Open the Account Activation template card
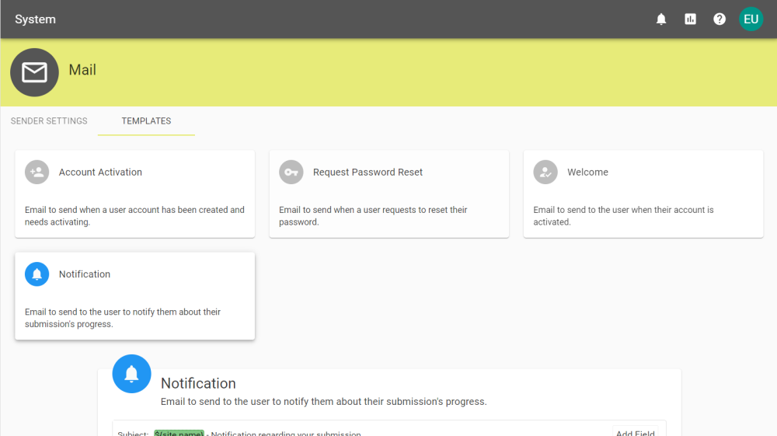 pyautogui.click(x=134, y=194)
